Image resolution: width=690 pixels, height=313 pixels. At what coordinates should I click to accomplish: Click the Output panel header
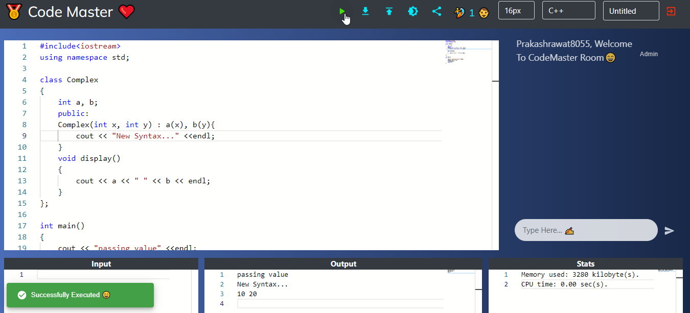click(x=343, y=263)
